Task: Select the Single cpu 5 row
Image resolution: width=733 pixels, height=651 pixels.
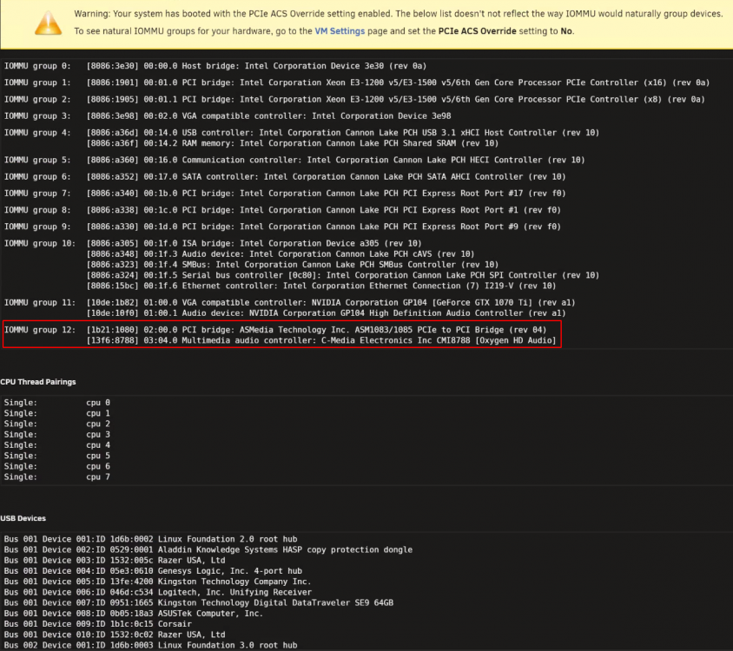Action: [x=57, y=456]
